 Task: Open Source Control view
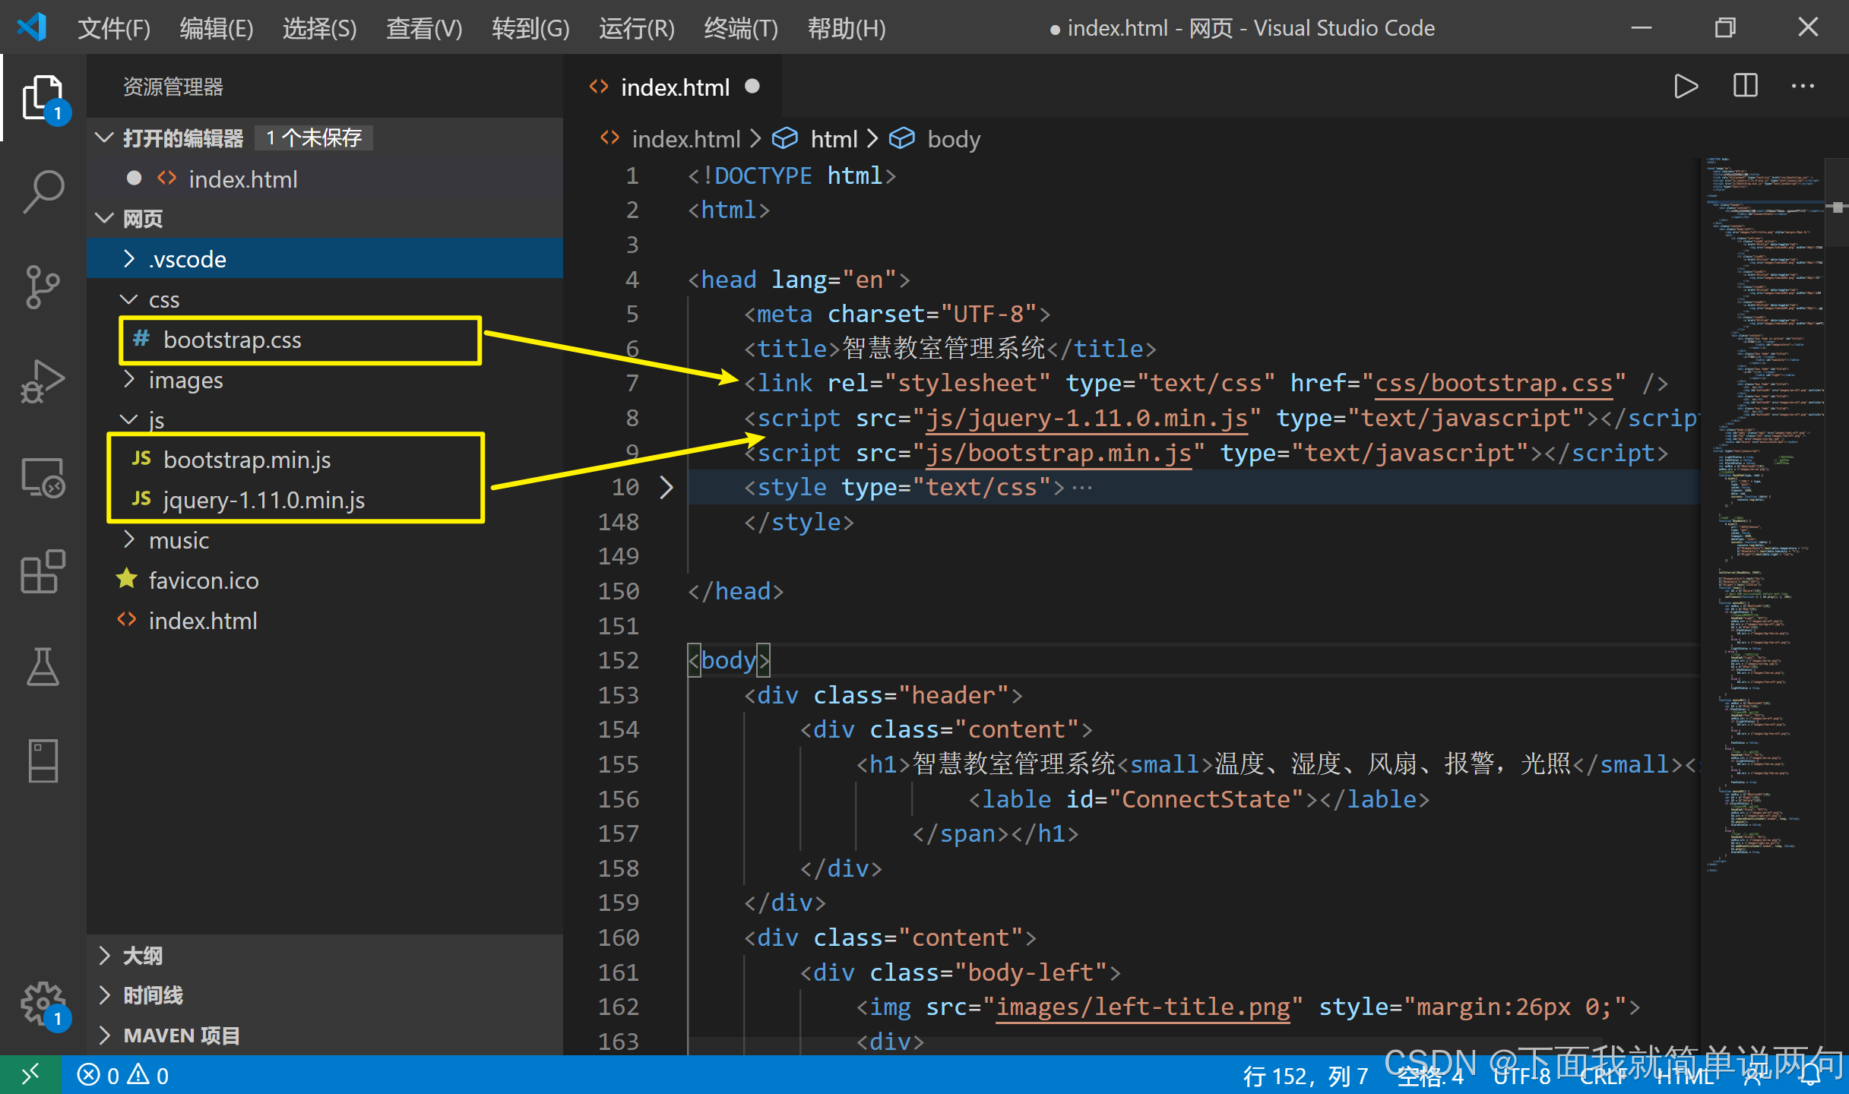[x=43, y=286]
